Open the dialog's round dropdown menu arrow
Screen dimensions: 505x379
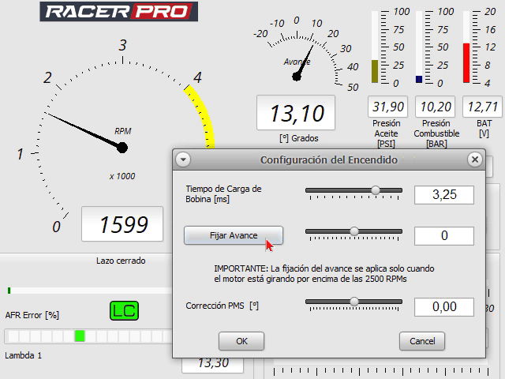pos(183,159)
